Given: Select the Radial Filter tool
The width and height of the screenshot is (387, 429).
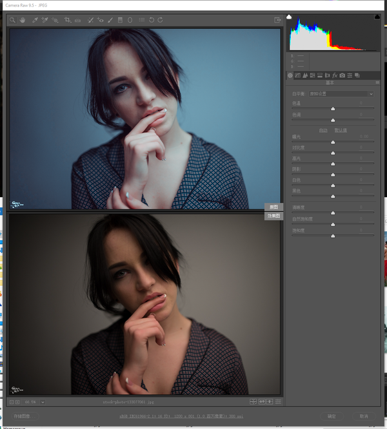Looking at the screenshot, I should pos(130,20).
